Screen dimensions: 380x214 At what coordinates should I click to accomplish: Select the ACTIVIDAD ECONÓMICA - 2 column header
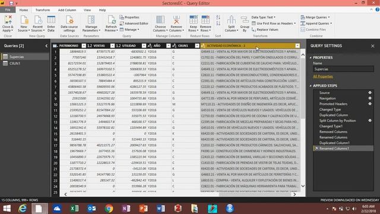click(x=251, y=46)
